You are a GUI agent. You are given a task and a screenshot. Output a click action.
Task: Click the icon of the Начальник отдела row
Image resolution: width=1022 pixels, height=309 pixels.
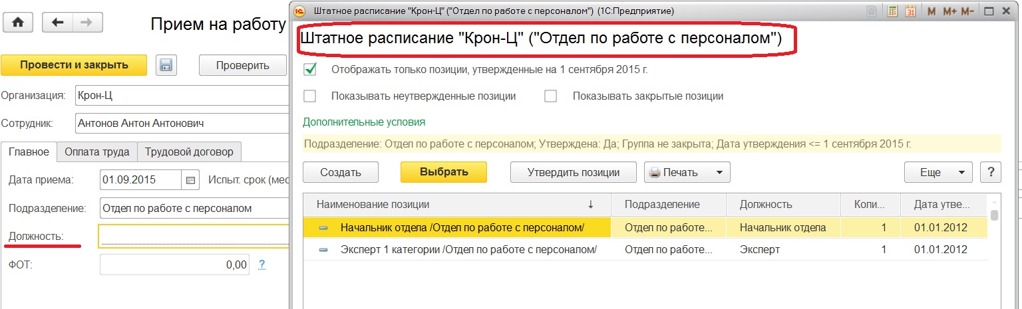click(x=323, y=228)
